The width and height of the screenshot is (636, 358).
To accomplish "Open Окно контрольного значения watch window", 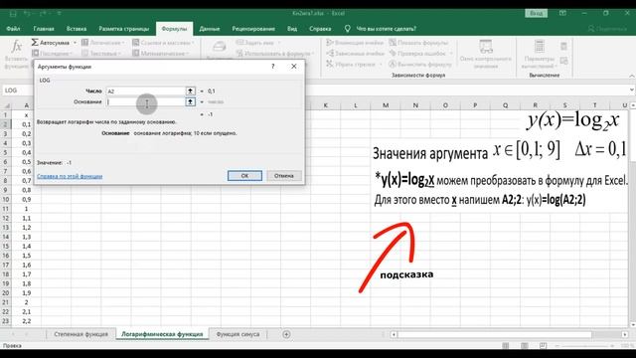I will coord(486,54).
